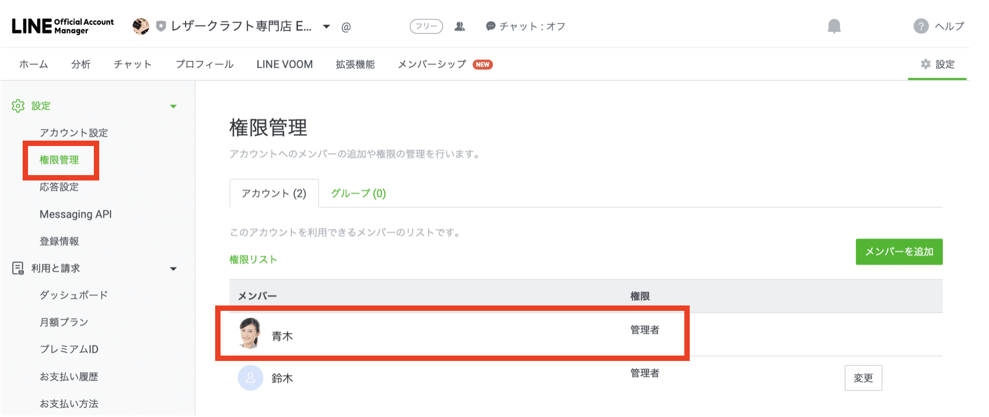Open the notification bell icon

[x=834, y=26]
